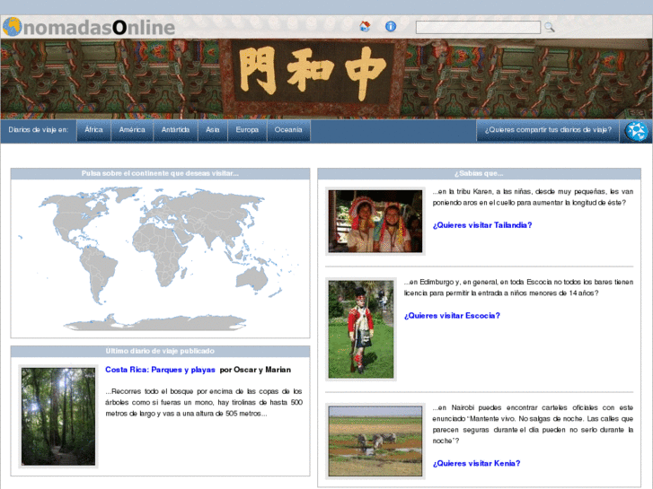This screenshot has height=489, width=653.
Task: Click 'Último diario de viaje publicado' header
Action: pyautogui.click(x=160, y=351)
